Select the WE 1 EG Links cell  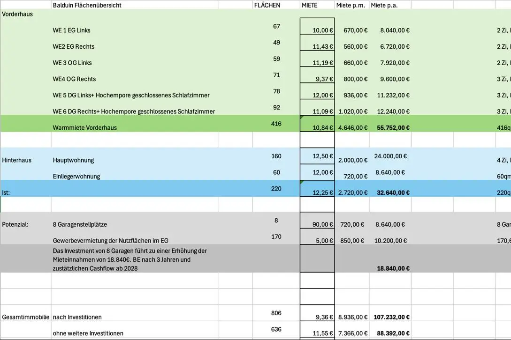[x=71, y=30]
